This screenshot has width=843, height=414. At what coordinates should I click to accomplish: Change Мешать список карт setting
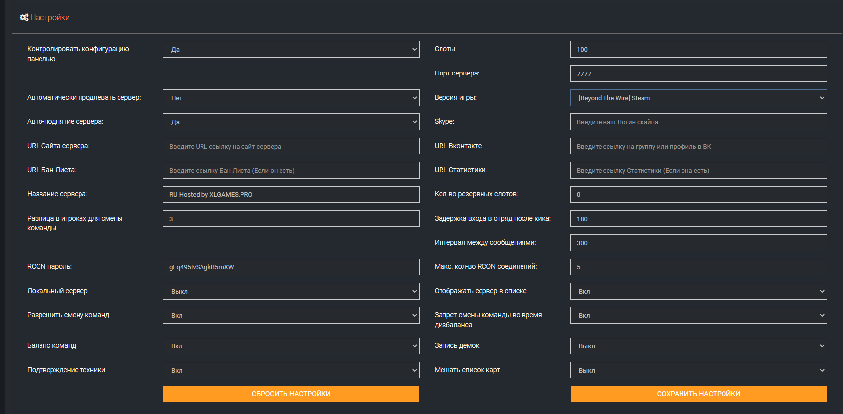coord(698,370)
